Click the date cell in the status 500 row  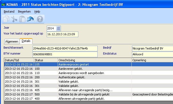click(19, 94)
